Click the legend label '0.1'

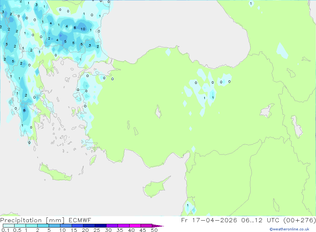coord(5,230)
